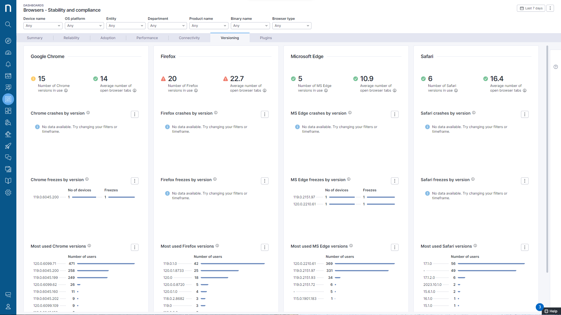Click the Safari version 17.1.0 row
The image size is (561, 315).
coord(474,264)
